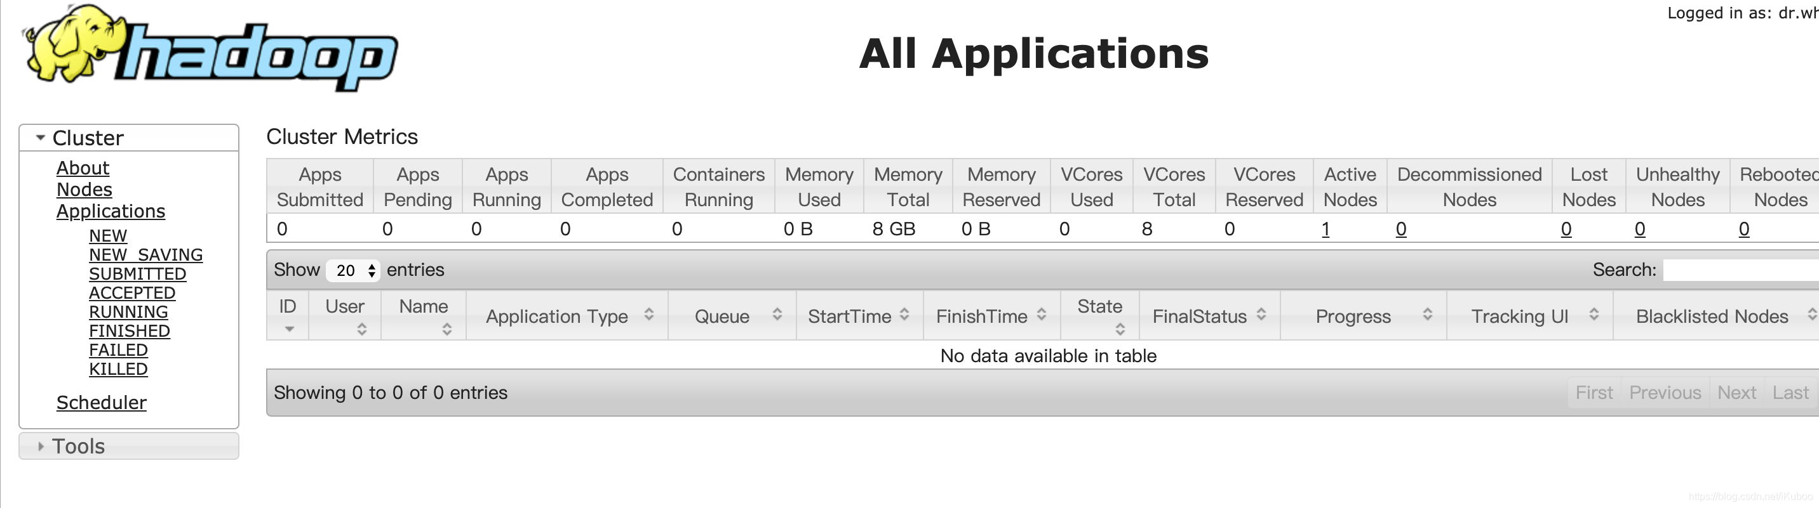Screen dimensions: 1819x508
Task: Open the Show entries count dropdown
Action: click(353, 270)
